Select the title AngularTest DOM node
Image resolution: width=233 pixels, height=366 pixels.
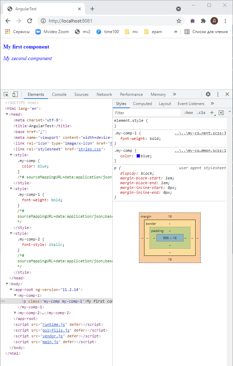[x=43, y=126]
